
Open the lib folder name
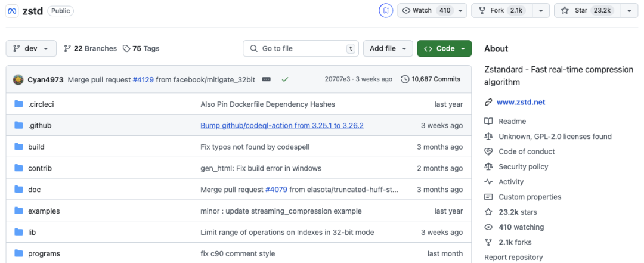32,233
